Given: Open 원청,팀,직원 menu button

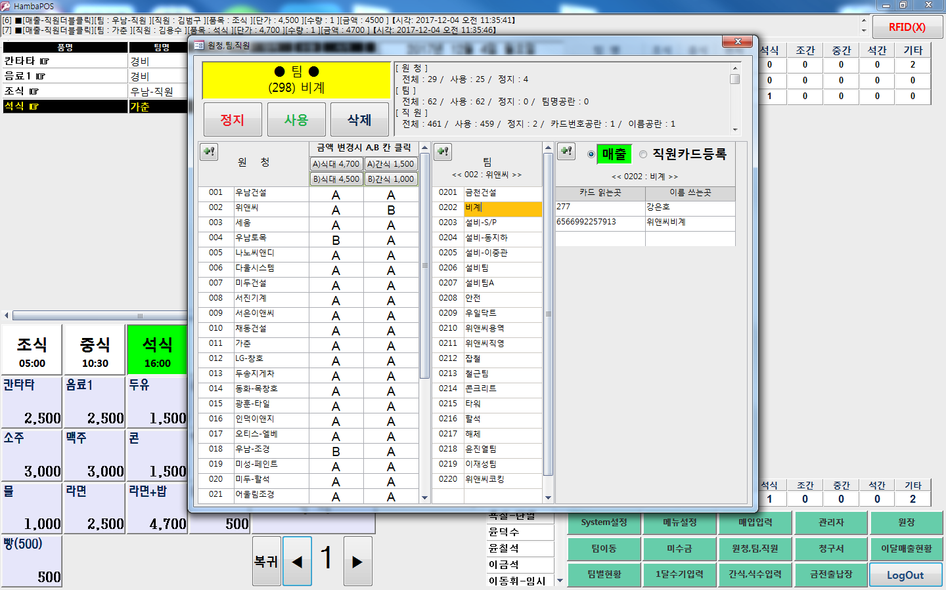Looking at the screenshot, I should pos(755,549).
